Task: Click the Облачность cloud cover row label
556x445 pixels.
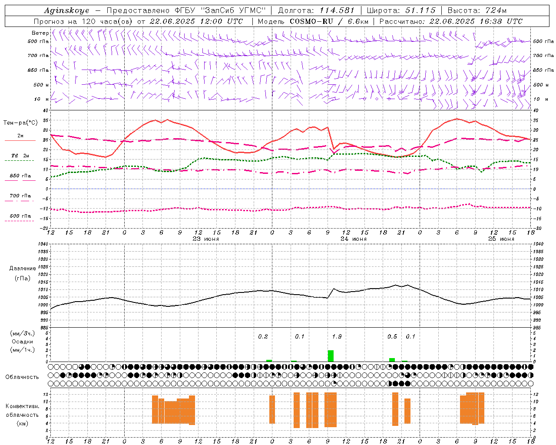Action: (22, 377)
